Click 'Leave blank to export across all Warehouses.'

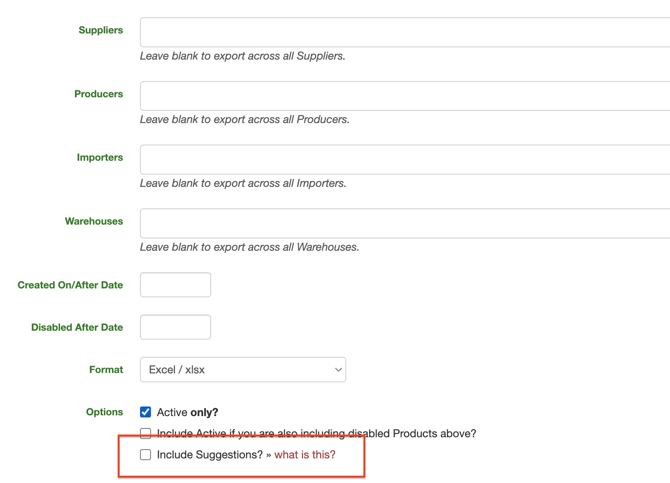pos(250,247)
